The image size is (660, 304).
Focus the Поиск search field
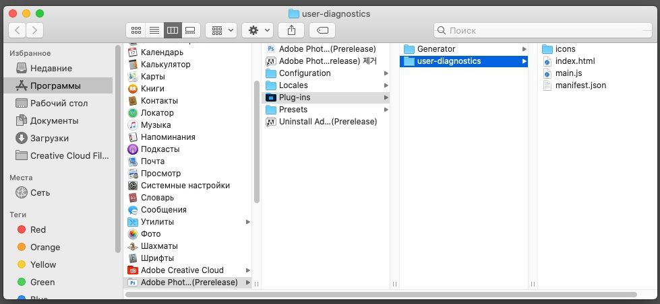pyautogui.click(x=543, y=30)
